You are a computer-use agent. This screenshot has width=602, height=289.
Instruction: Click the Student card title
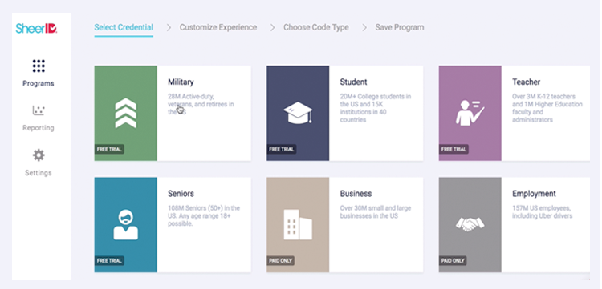point(354,82)
